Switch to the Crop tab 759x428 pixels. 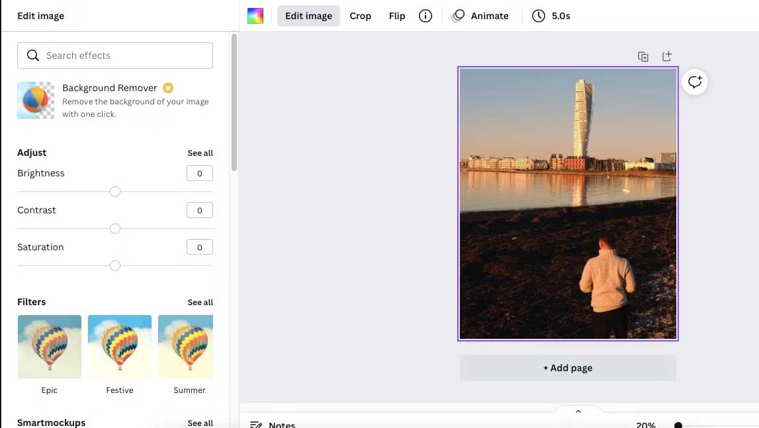pyautogui.click(x=360, y=15)
